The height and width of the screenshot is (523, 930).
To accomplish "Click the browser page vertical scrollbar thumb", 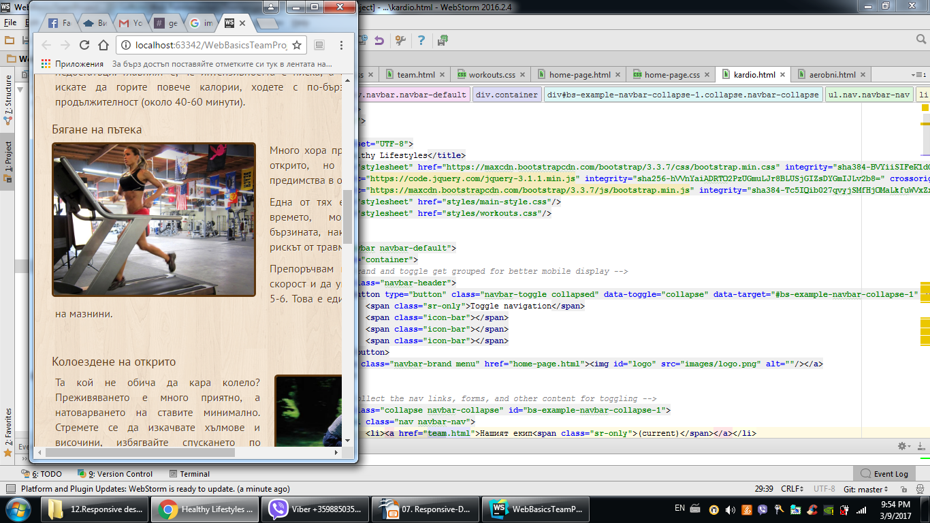I will [347, 221].
